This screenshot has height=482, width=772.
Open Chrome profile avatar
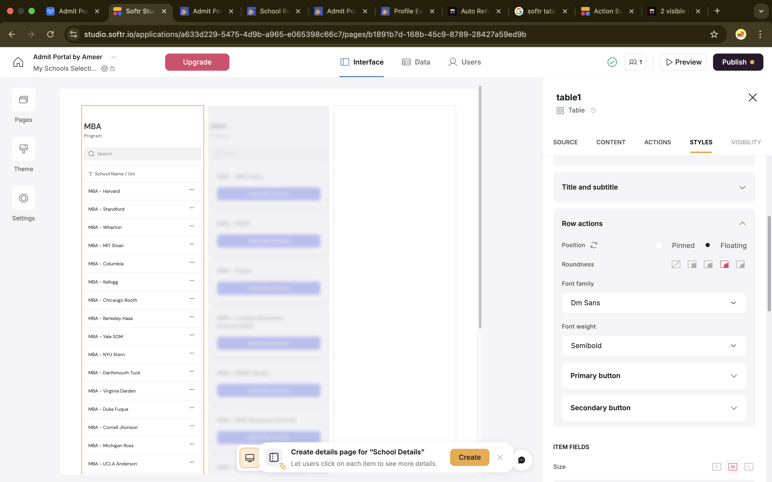[741, 34]
